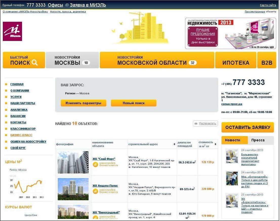Image resolution: width=280 pixels, height=221 pixels.
Task: Open the БЫСТРЫЙ ПОИСК tab
Action: [x=24, y=60]
